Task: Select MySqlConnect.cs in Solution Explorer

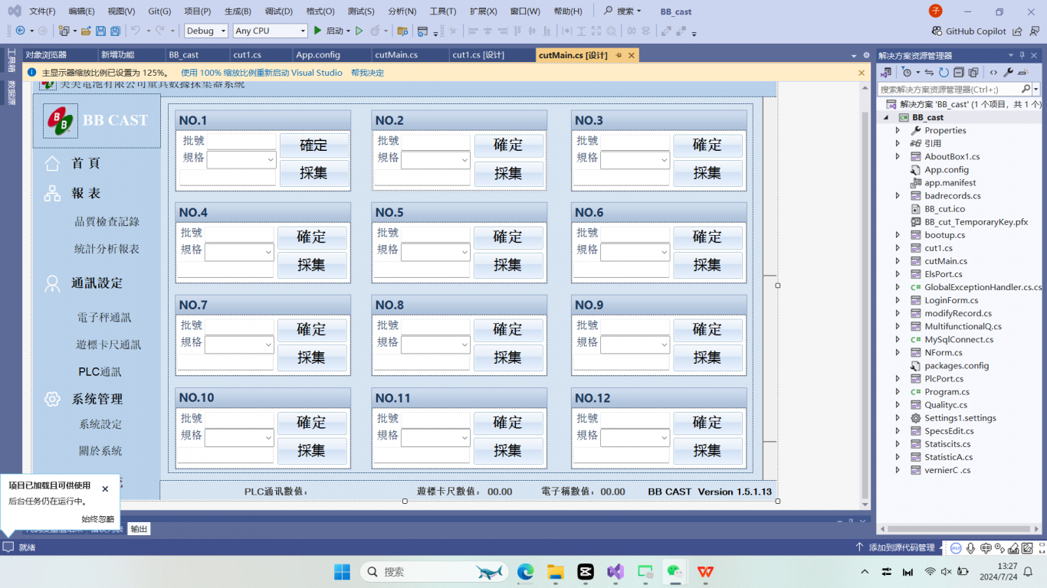Action: click(x=959, y=339)
